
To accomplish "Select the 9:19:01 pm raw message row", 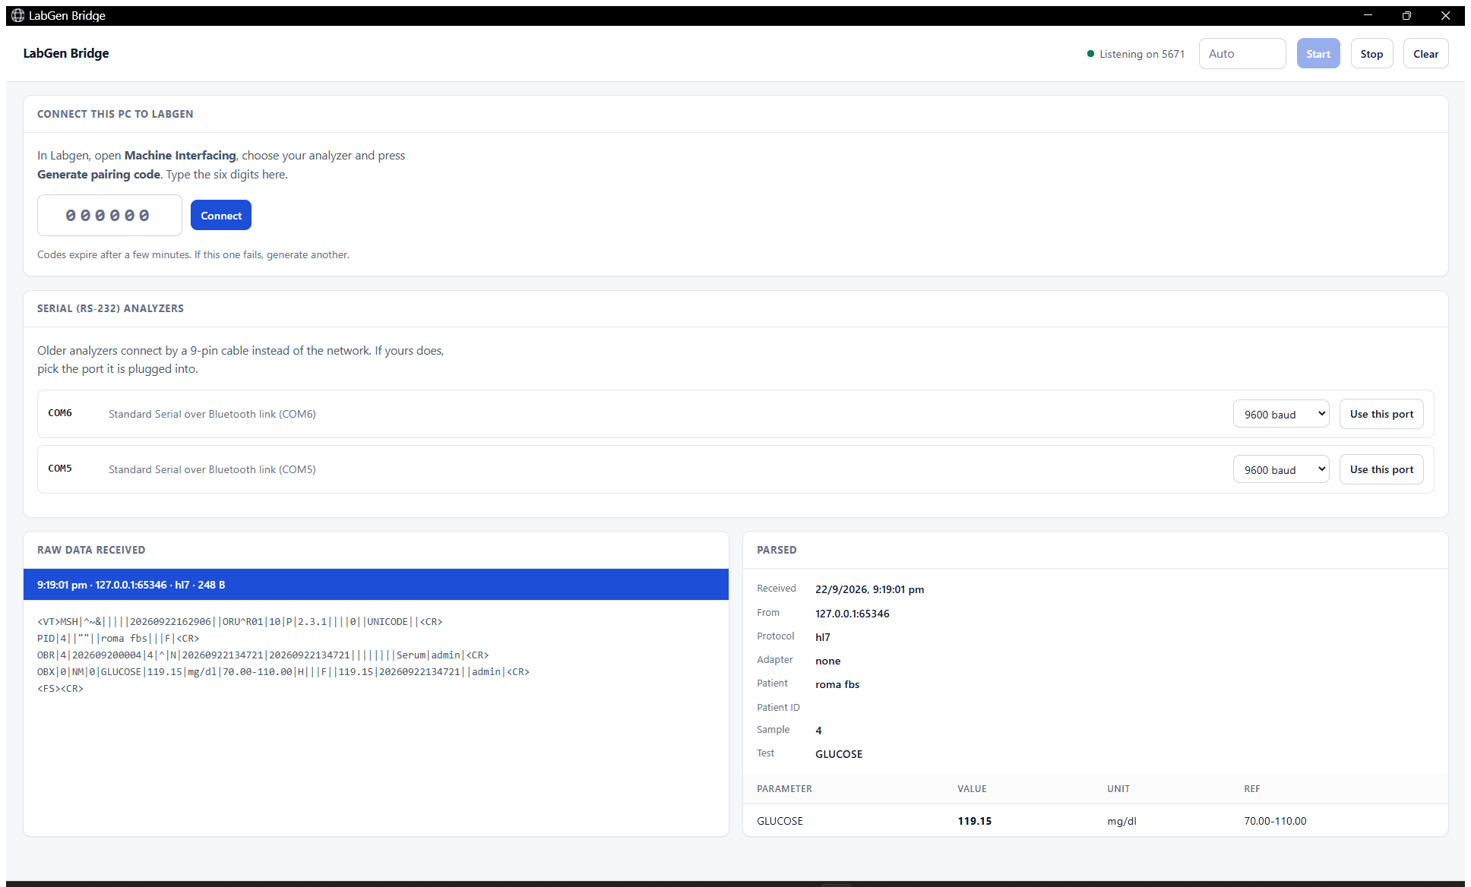I will coord(376,585).
